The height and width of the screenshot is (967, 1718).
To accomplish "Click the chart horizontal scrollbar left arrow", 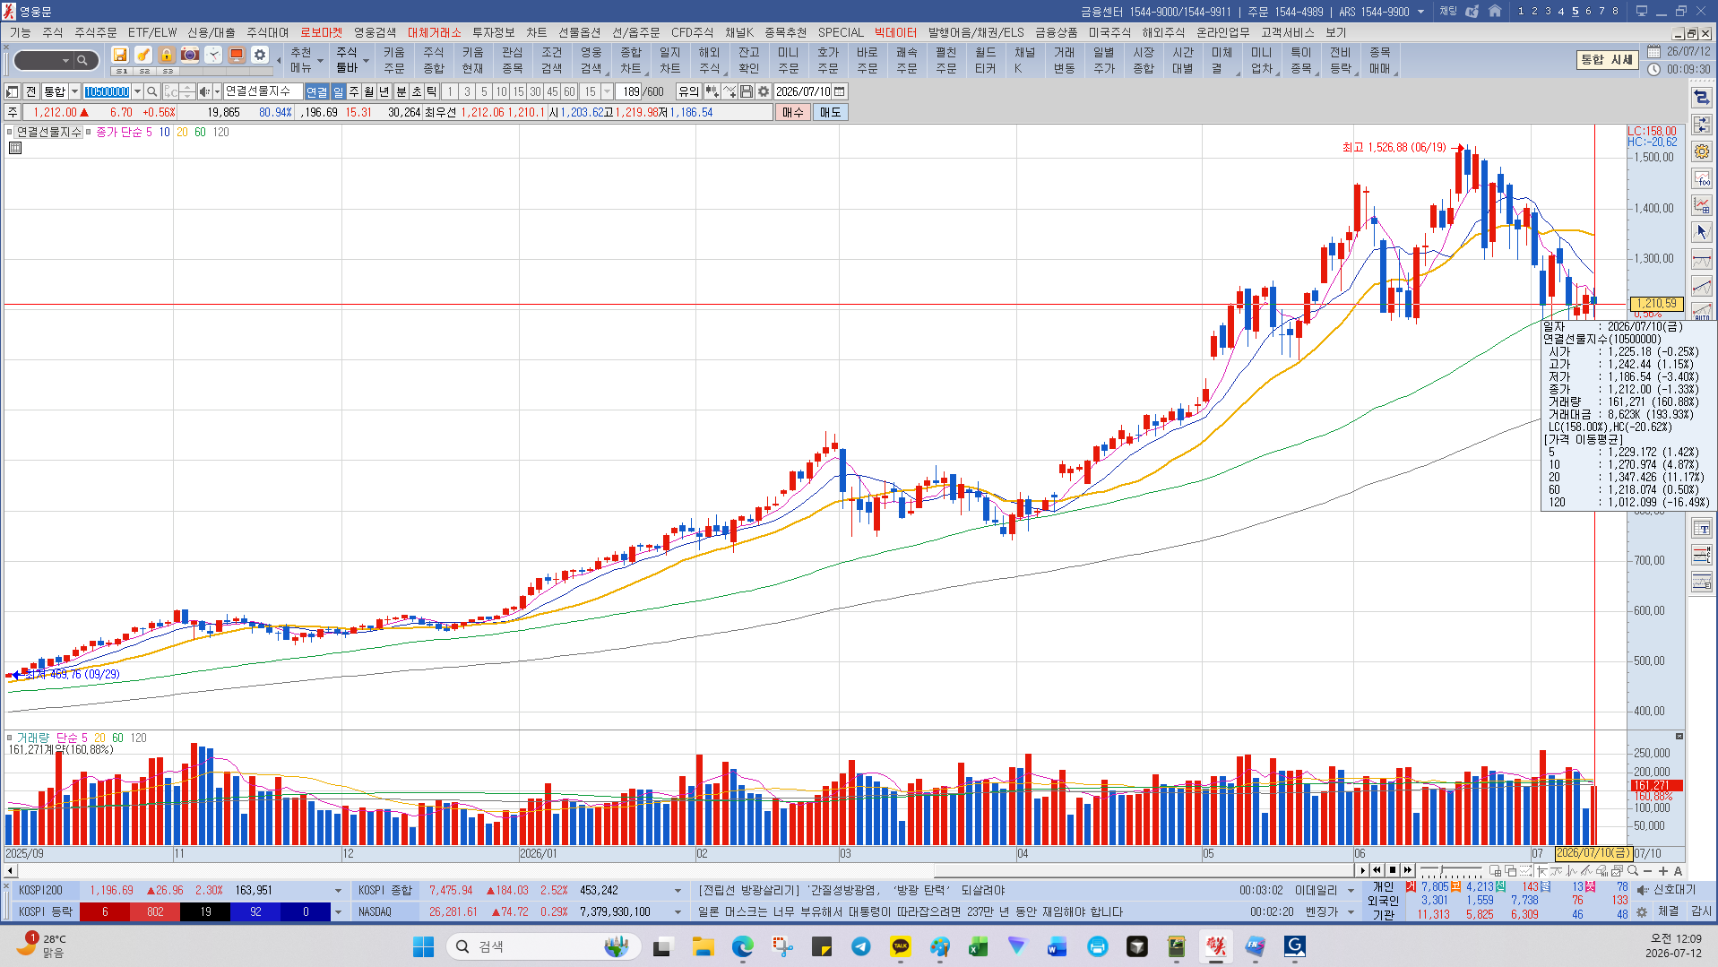I will coord(11,870).
